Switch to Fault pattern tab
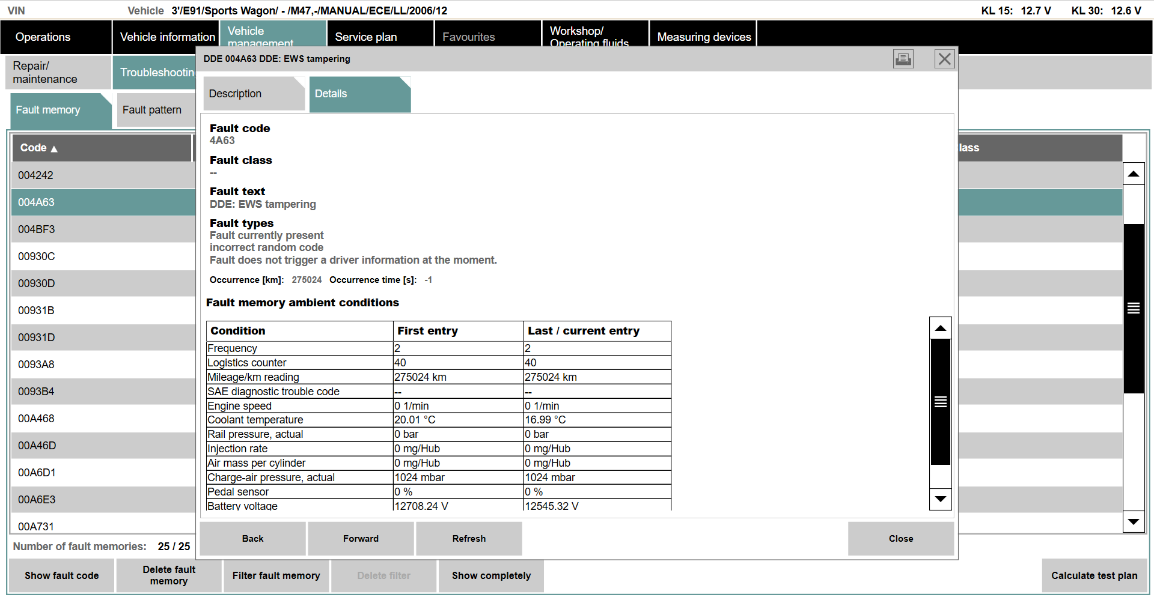 click(156, 111)
